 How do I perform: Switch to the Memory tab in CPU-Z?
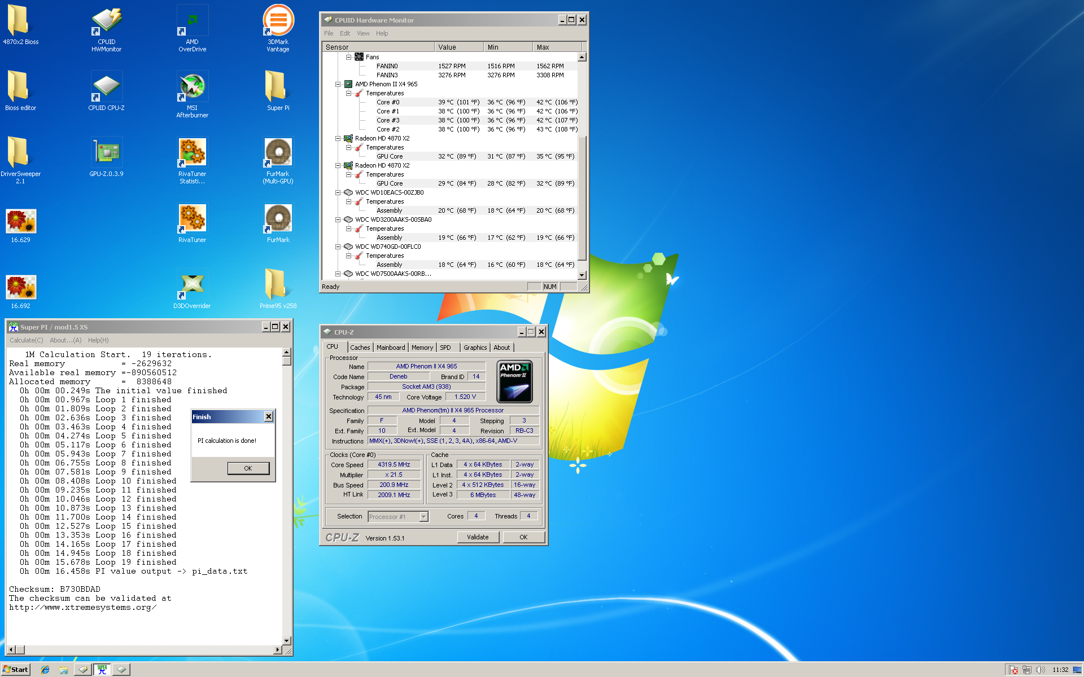click(422, 348)
